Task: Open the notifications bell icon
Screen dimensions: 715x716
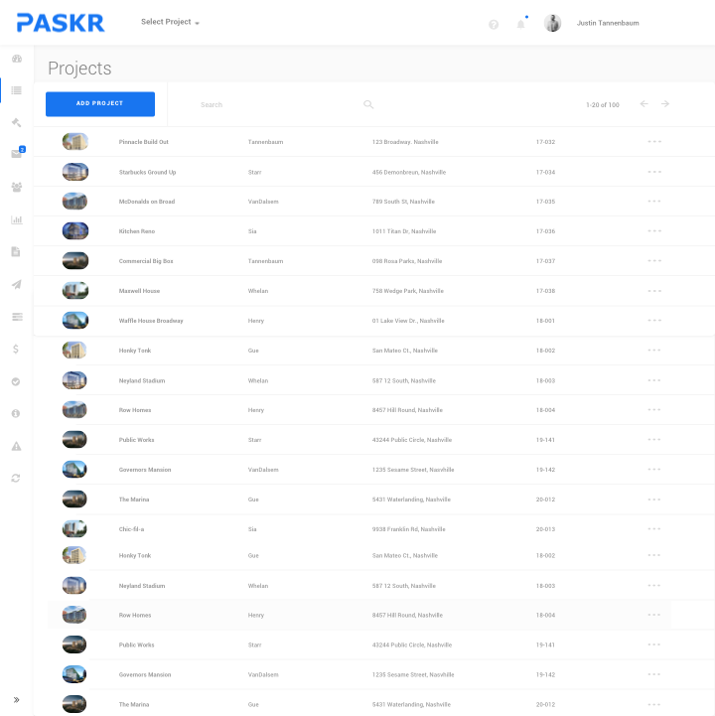Action: tap(521, 24)
